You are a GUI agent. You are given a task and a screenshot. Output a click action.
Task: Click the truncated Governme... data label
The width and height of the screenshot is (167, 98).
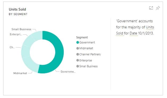point(68,72)
